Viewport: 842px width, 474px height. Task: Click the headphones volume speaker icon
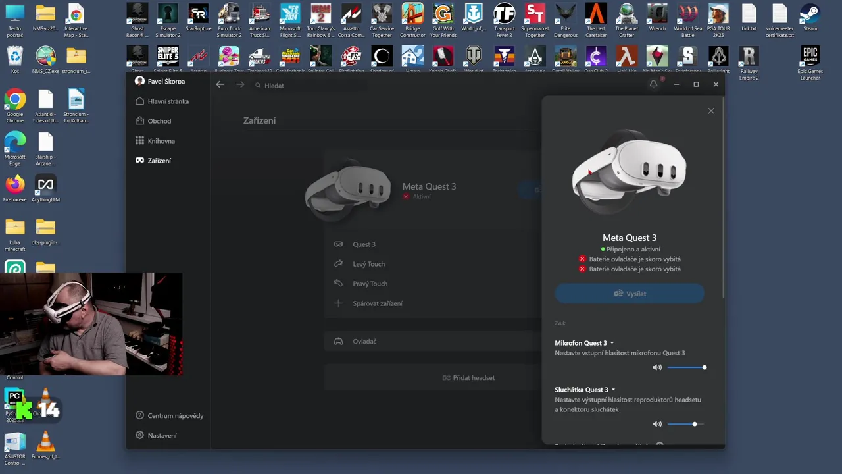point(657,424)
